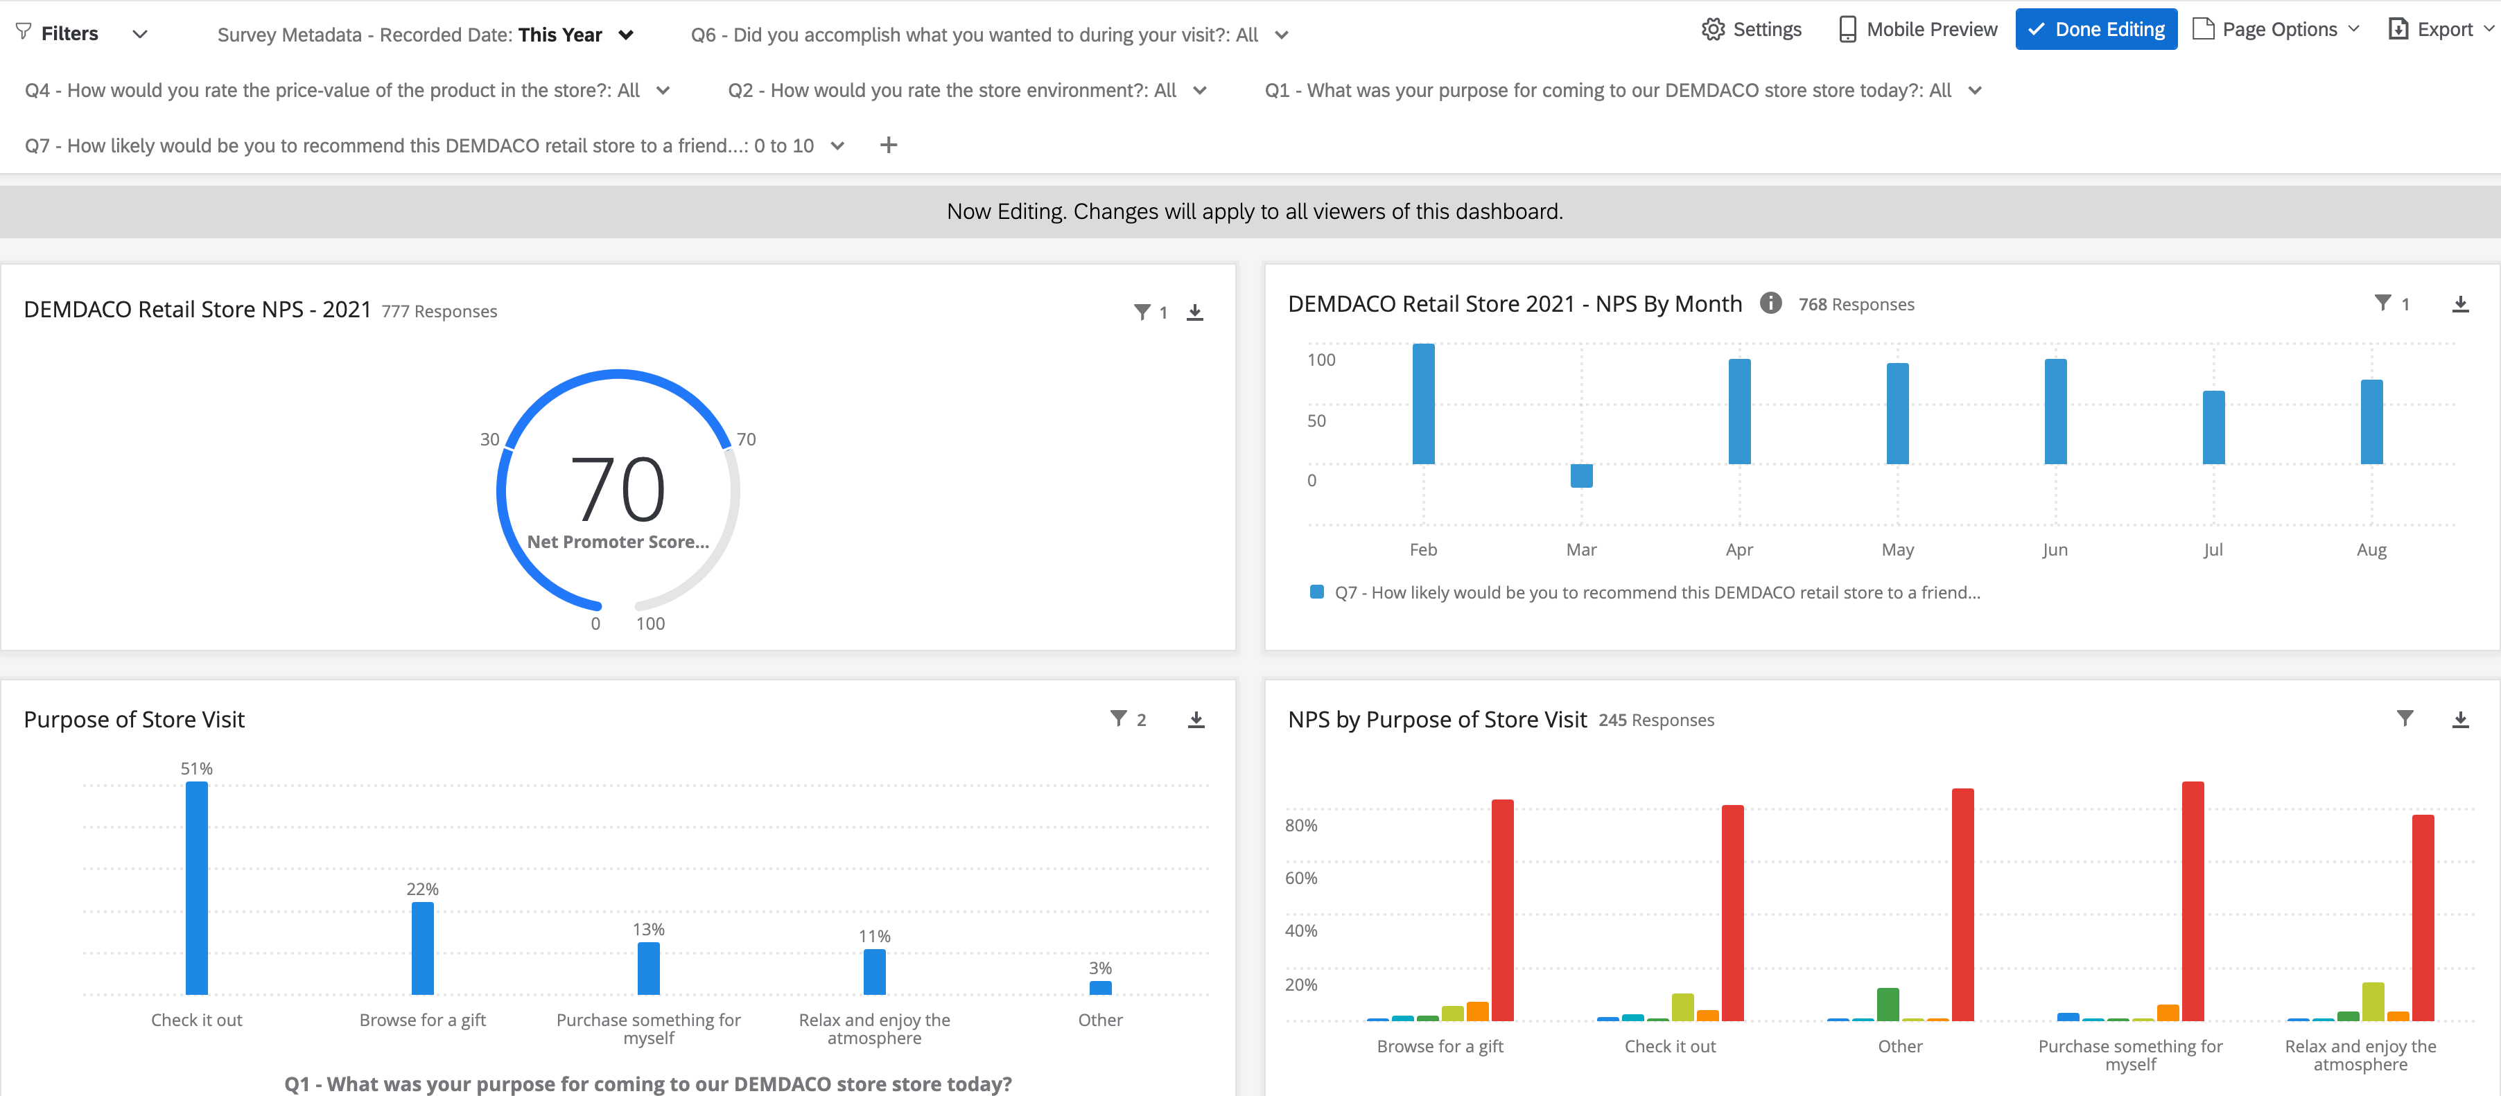Download the NPS By Month widget
The height and width of the screenshot is (1096, 2501).
click(2460, 304)
